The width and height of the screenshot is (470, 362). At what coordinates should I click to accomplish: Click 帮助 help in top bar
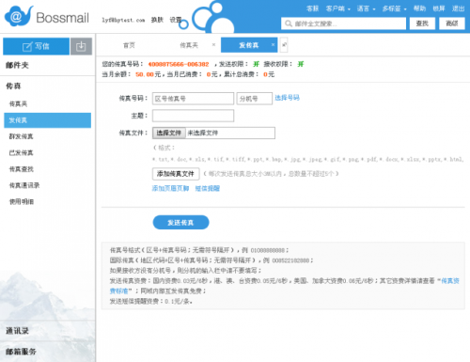tap(419, 8)
